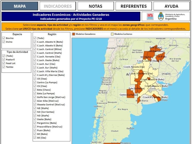Deselect Pastoril in Tipo de Actividad
Screen dimensions: 192x144
tap(4, 60)
